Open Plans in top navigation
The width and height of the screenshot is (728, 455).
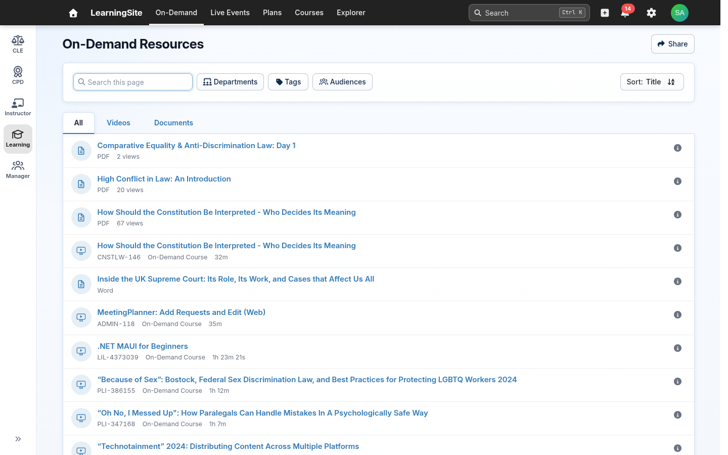point(272,13)
